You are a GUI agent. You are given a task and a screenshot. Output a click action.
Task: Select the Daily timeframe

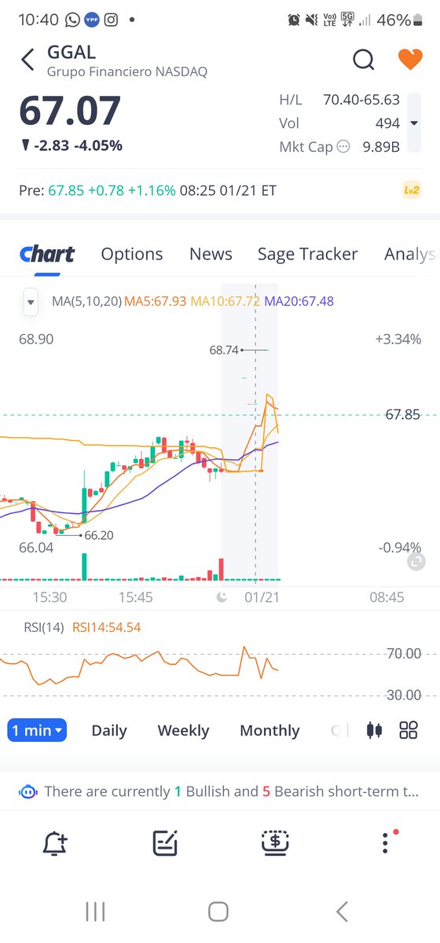click(x=109, y=730)
